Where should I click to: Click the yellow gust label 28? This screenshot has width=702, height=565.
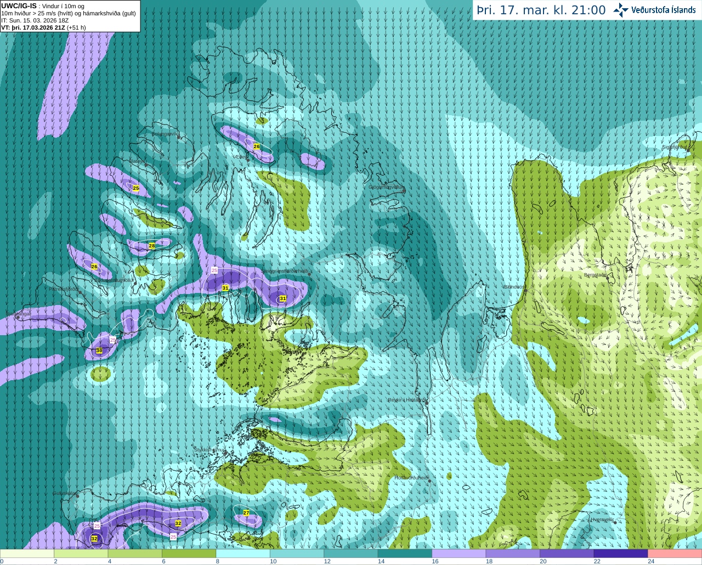152,246
